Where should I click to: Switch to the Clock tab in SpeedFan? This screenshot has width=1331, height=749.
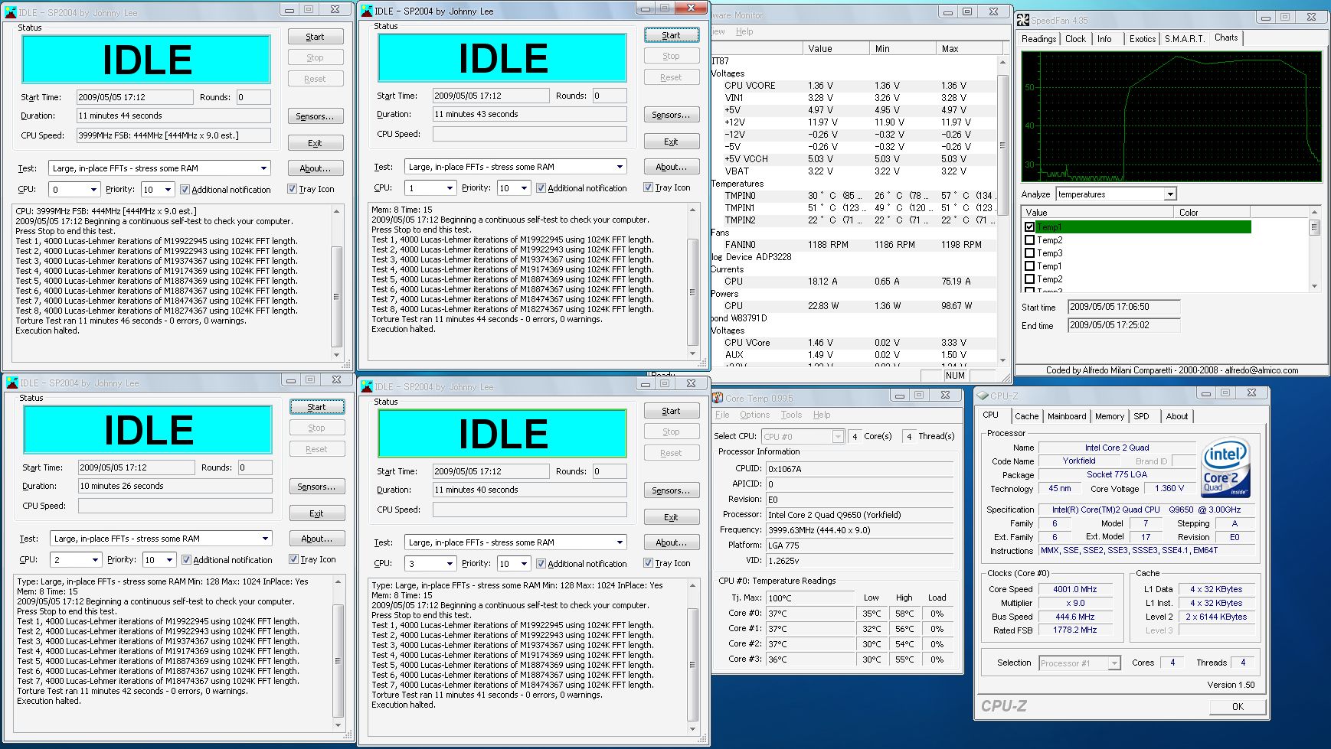(x=1075, y=39)
